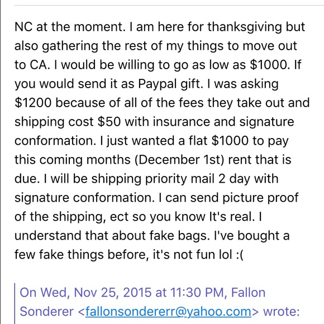Click the text 'December 1st' in the message
324x324 pixels.
click(x=179, y=160)
